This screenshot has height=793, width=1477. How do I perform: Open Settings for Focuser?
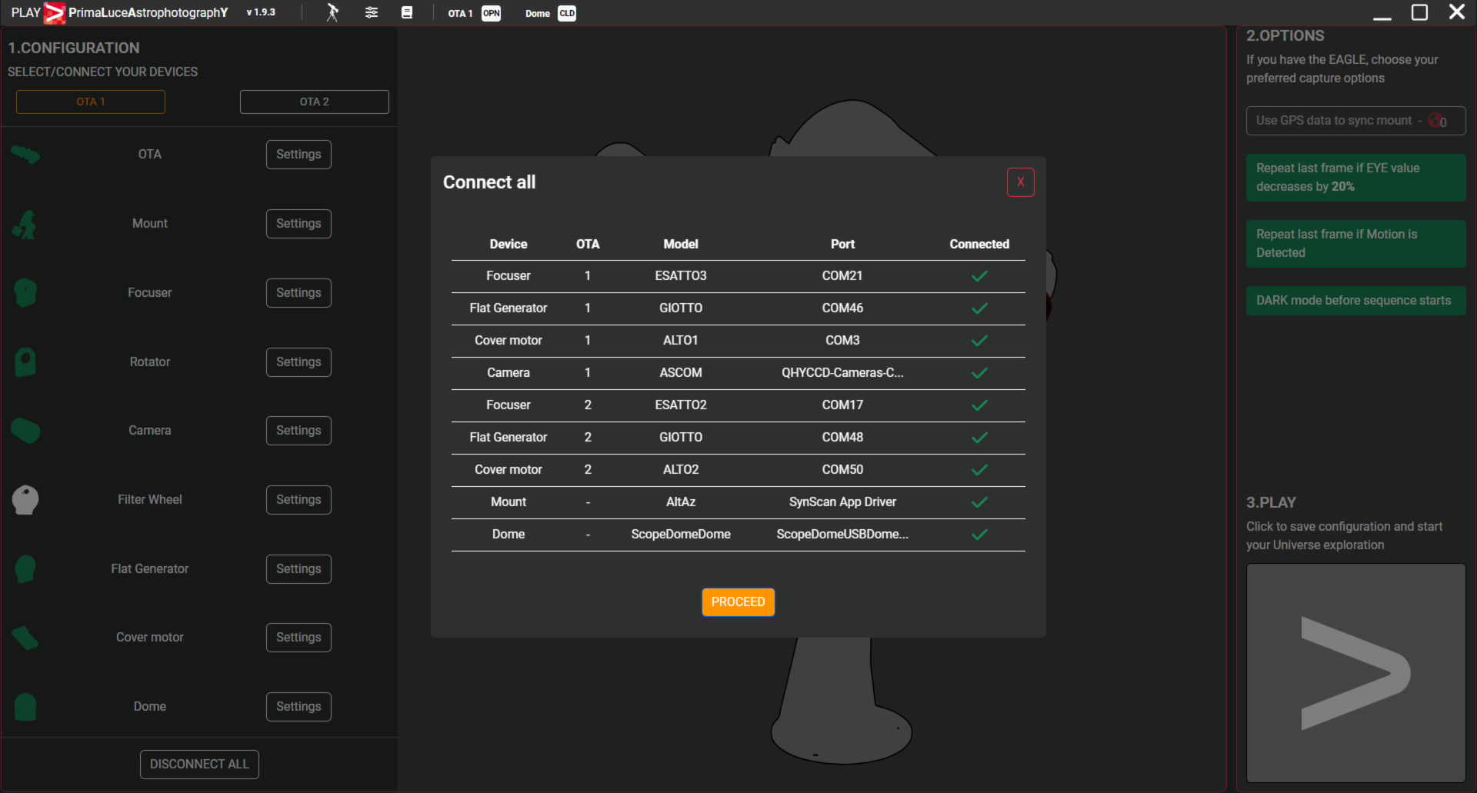point(298,293)
